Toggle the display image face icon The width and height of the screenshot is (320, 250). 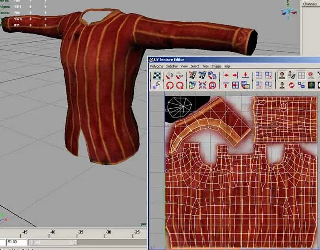[282, 76]
